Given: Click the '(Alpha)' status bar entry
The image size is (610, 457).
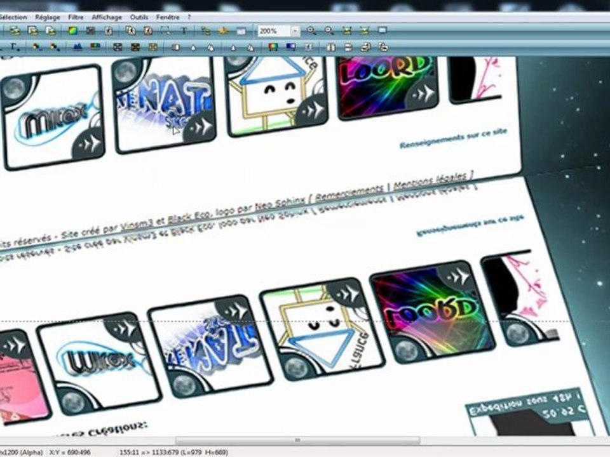Looking at the screenshot, I should 30,453.
